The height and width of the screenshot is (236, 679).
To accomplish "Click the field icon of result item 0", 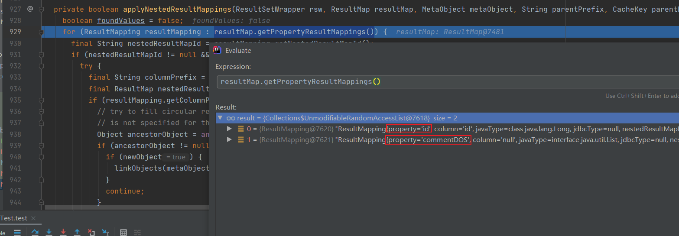I will pyautogui.click(x=240, y=129).
